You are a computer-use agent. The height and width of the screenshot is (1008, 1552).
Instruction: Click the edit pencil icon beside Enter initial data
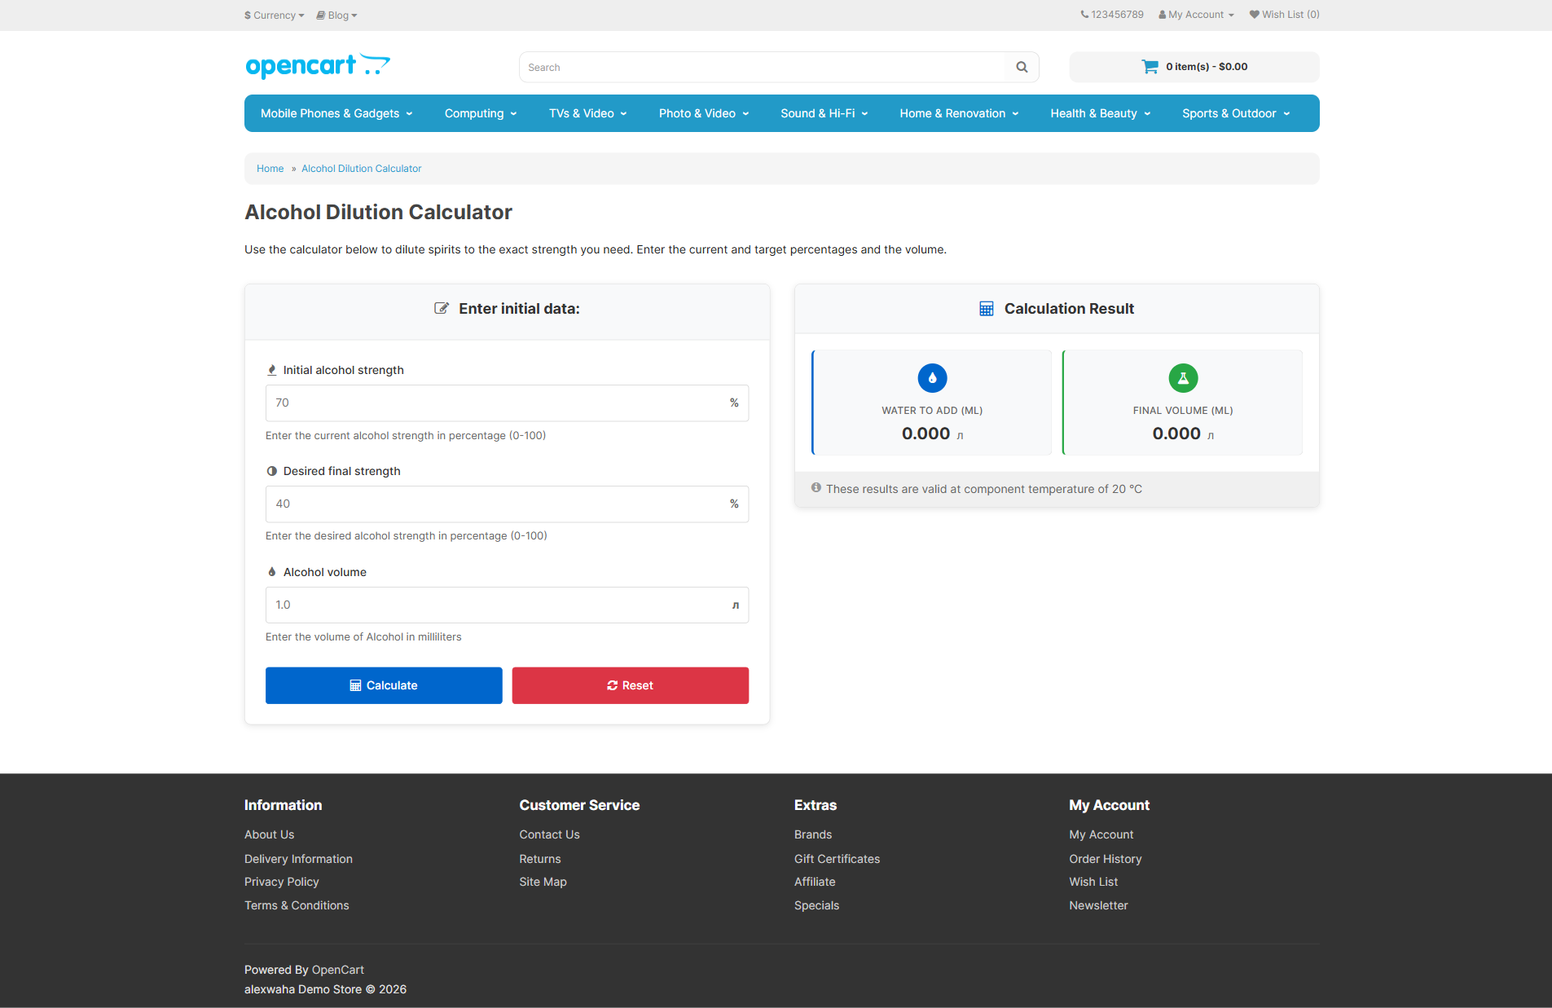coord(442,308)
